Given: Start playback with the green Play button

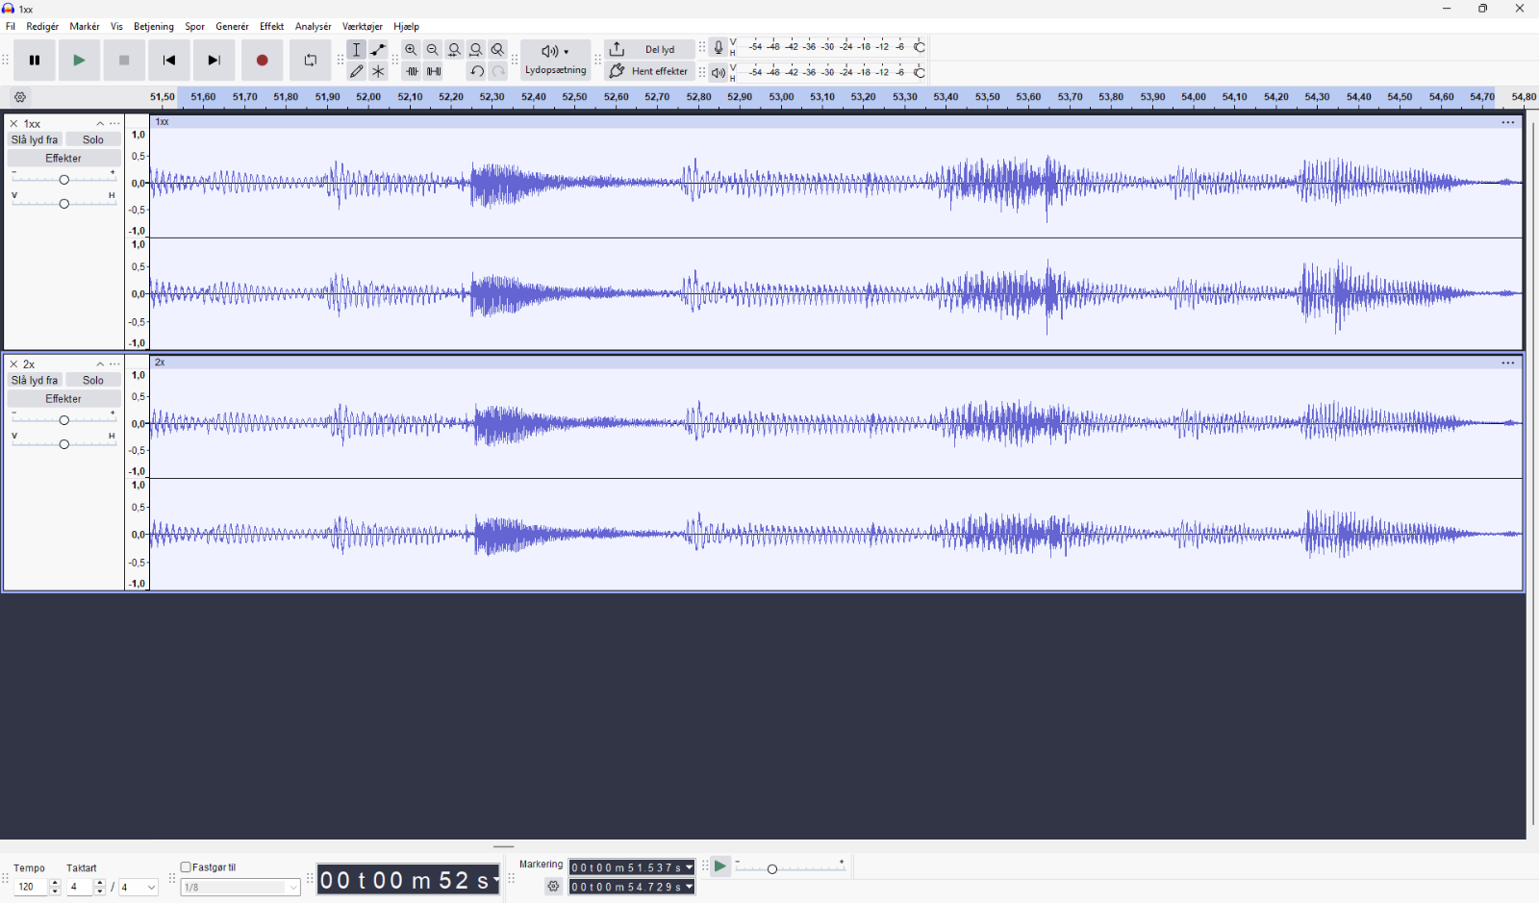Looking at the screenshot, I should (79, 61).
